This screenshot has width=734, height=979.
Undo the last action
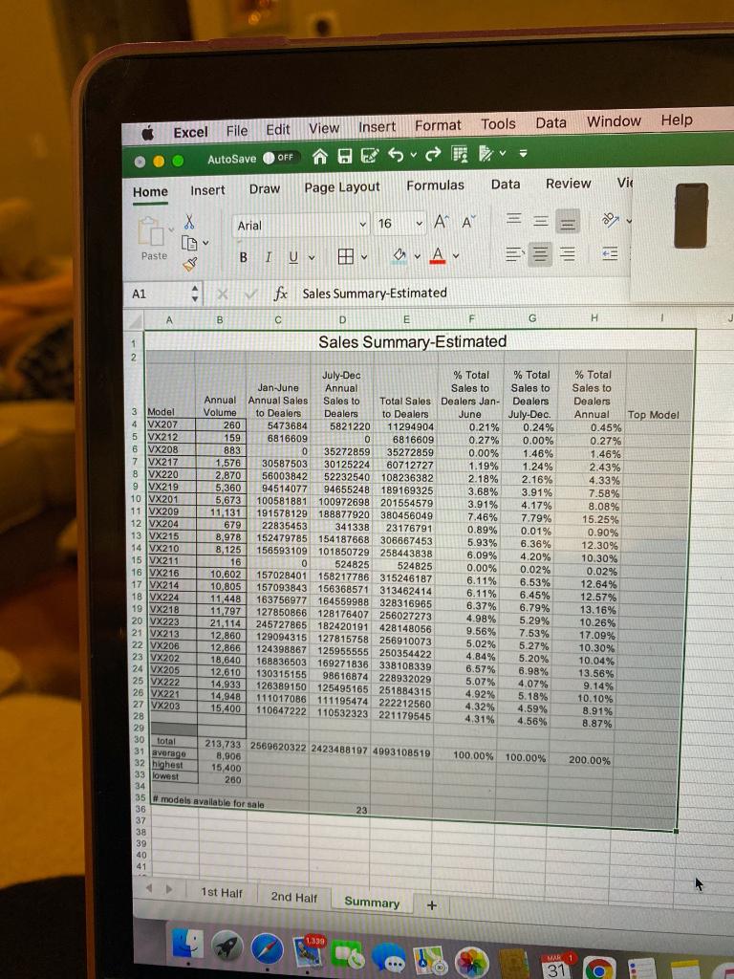(395, 154)
